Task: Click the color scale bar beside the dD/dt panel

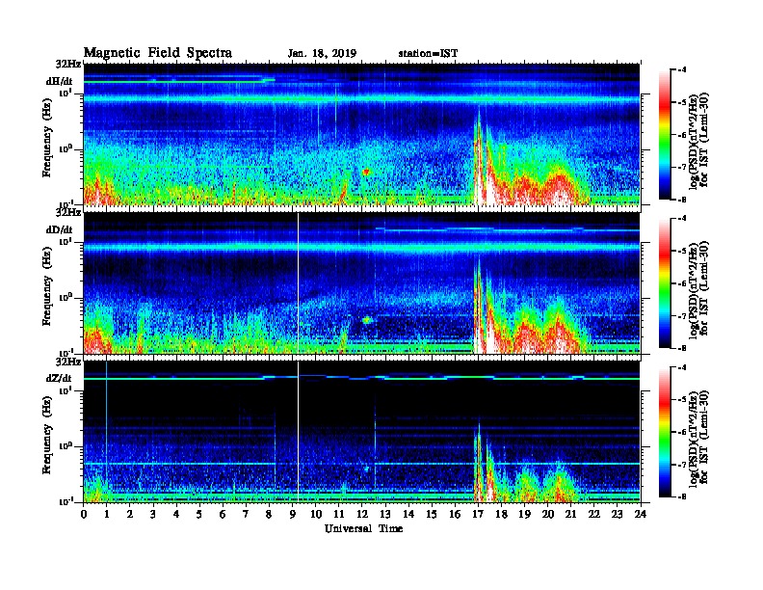Action: [664, 282]
